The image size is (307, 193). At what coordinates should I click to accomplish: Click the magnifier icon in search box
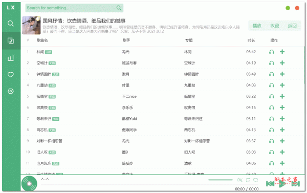click(119, 8)
